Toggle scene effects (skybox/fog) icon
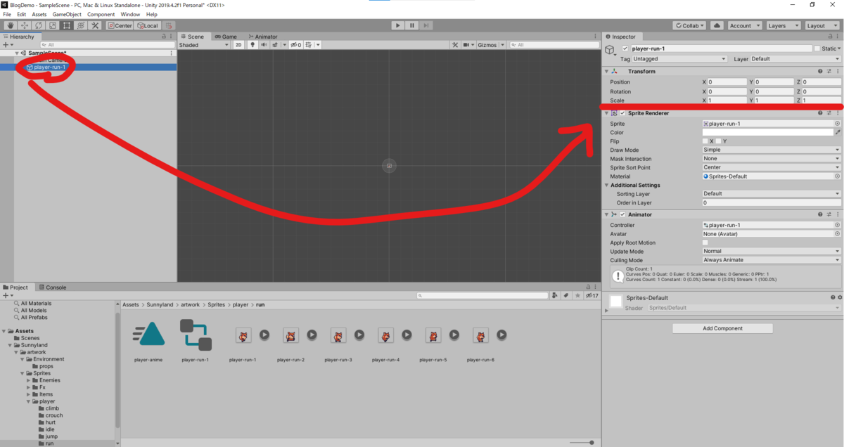Image resolution: width=844 pixels, height=447 pixels. click(x=276, y=45)
